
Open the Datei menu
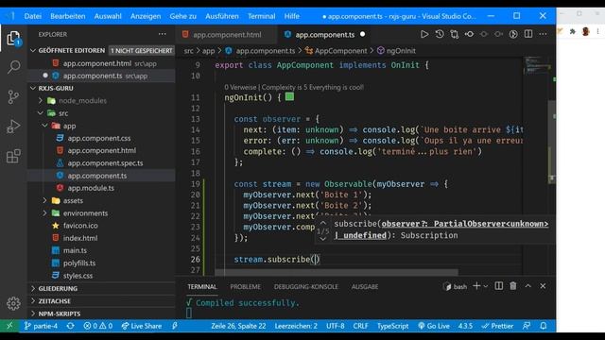[33, 16]
